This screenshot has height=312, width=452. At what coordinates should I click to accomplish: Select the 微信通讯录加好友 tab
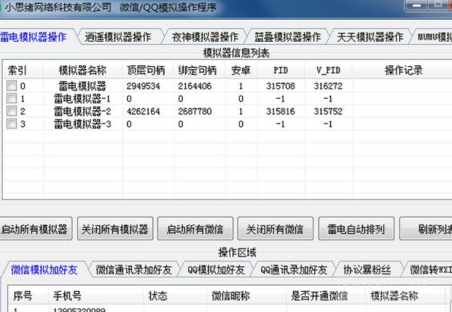[134, 270]
